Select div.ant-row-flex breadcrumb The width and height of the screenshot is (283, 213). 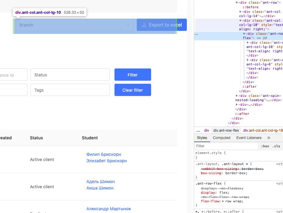click(226, 130)
